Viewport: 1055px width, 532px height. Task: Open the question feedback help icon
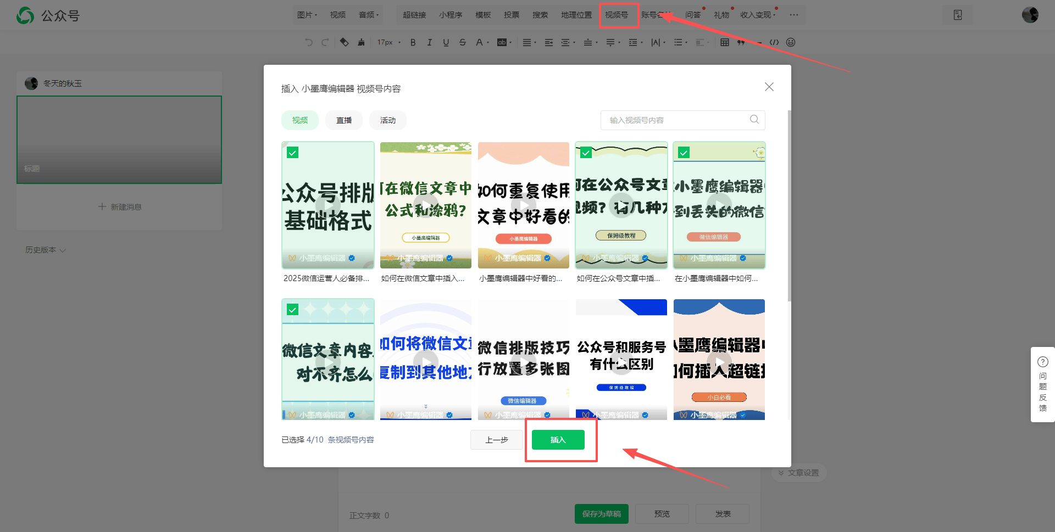tap(1042, 362)
